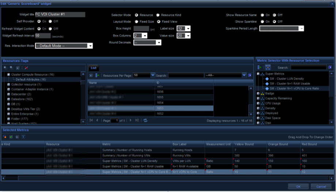Click the first icon in Selected Metrics toolbar
The width and height of the screenshot is (336, 192).
[5, 137]
